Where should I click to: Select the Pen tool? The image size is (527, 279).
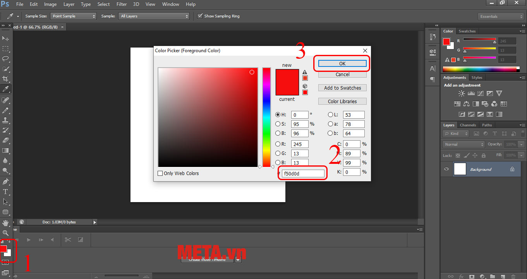6,182
